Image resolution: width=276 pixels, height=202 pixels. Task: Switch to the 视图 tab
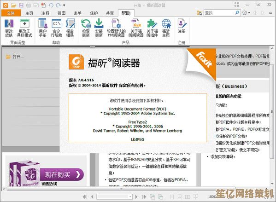click(x=62, y=13)
